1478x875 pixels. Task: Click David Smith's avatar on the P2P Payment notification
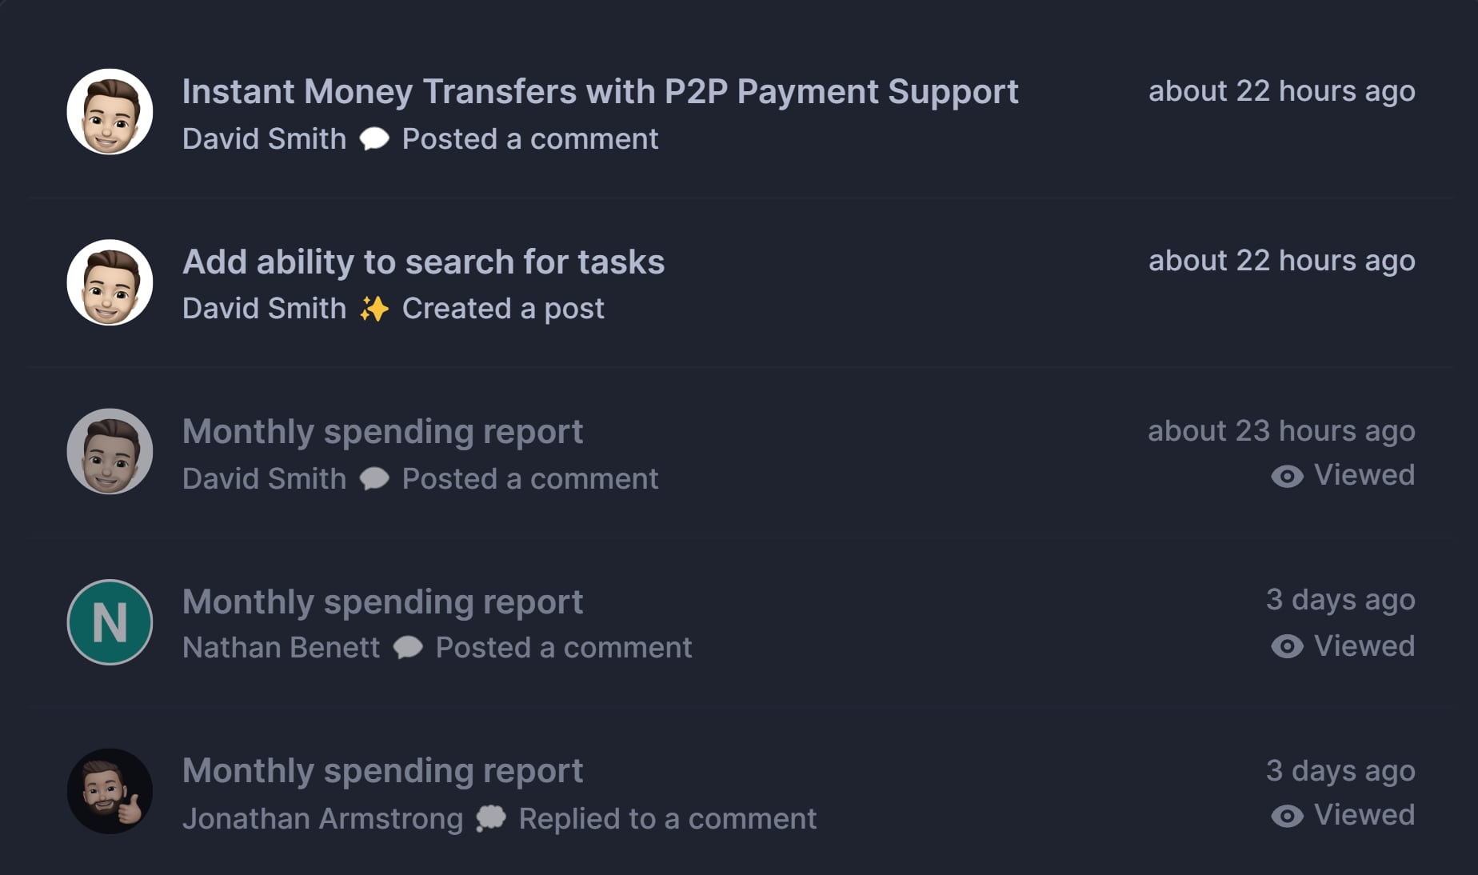pos(110,112)
